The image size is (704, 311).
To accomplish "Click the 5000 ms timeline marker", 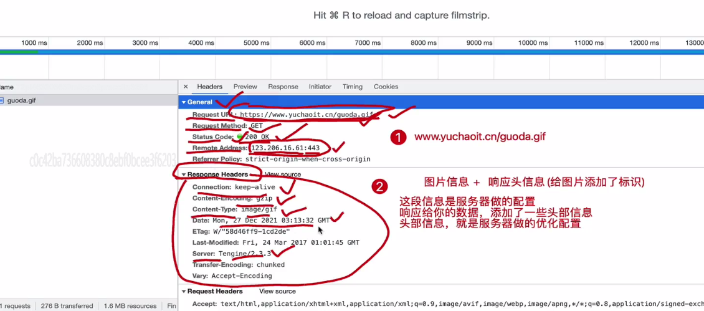I will (x=257, y=43).
